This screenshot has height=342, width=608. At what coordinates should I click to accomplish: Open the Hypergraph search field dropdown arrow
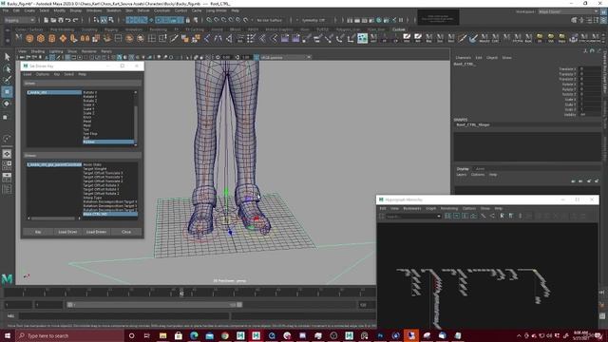point(439,217)
